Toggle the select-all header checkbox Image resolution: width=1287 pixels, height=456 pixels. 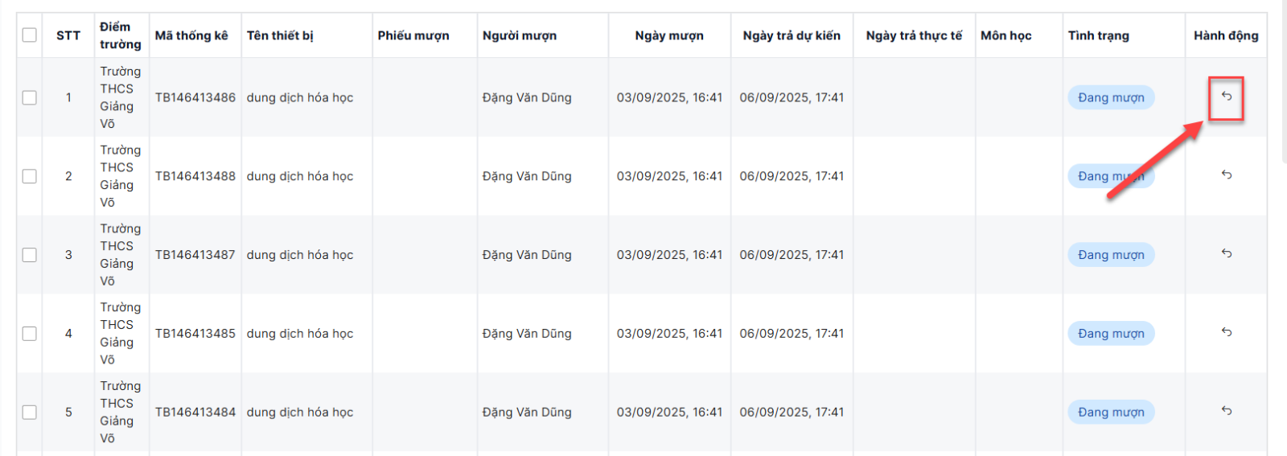30,35
